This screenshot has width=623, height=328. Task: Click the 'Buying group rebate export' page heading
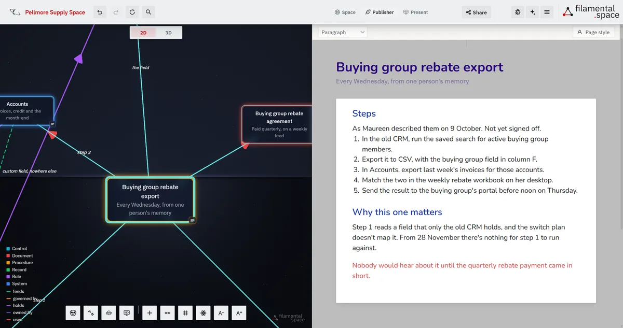419,67
